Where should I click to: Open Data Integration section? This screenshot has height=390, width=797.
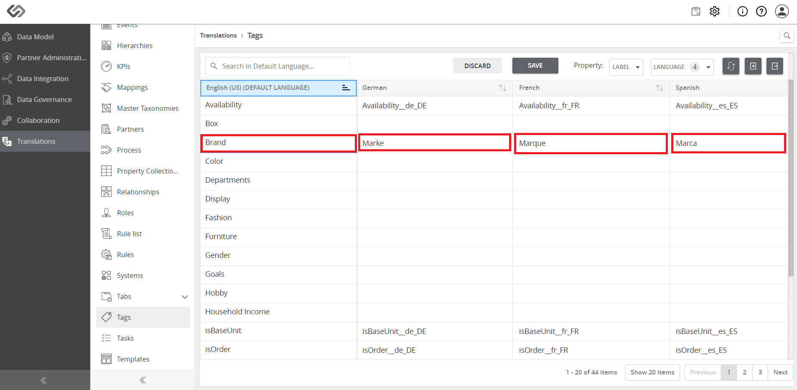click(45, 79)
